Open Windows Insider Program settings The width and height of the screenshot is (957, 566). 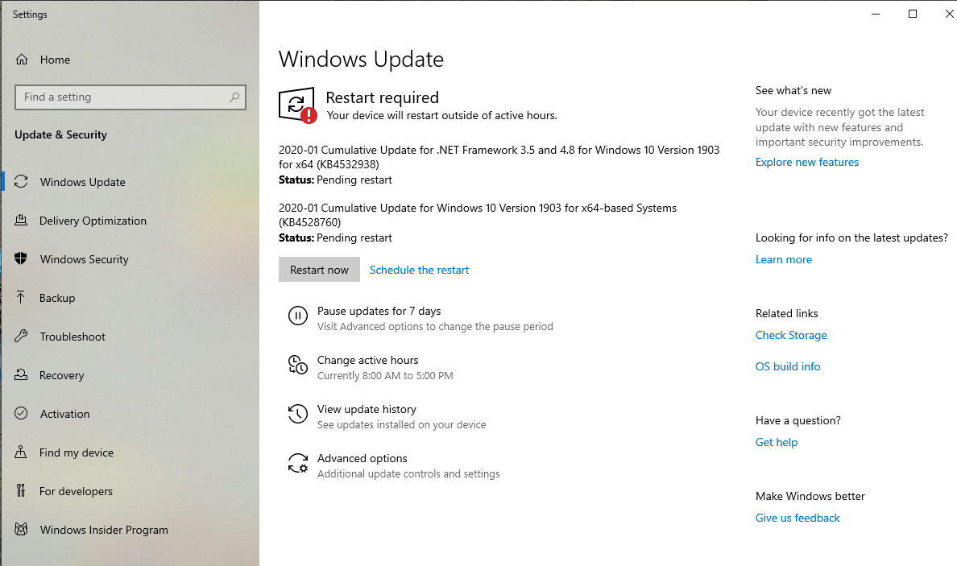coord(104,530)
